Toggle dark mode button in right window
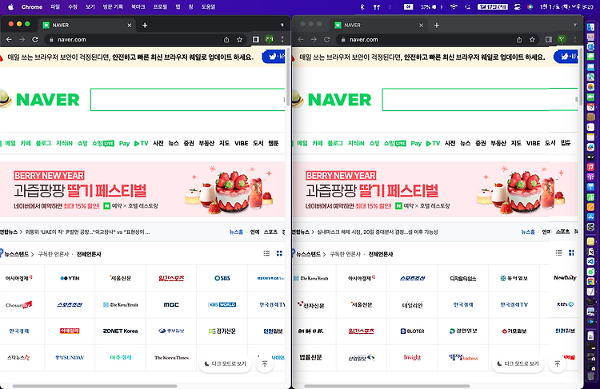 [518, 363]
